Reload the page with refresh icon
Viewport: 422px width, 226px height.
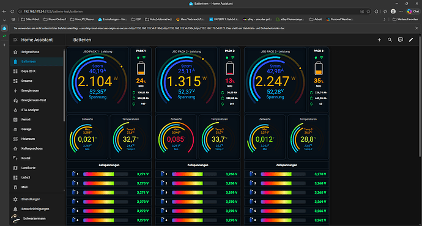point(12,12)
